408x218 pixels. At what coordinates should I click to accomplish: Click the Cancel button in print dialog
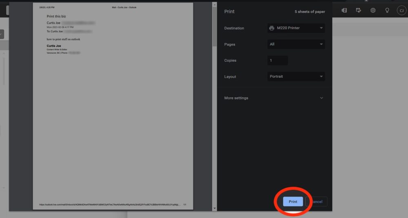[x=317, y=202]
